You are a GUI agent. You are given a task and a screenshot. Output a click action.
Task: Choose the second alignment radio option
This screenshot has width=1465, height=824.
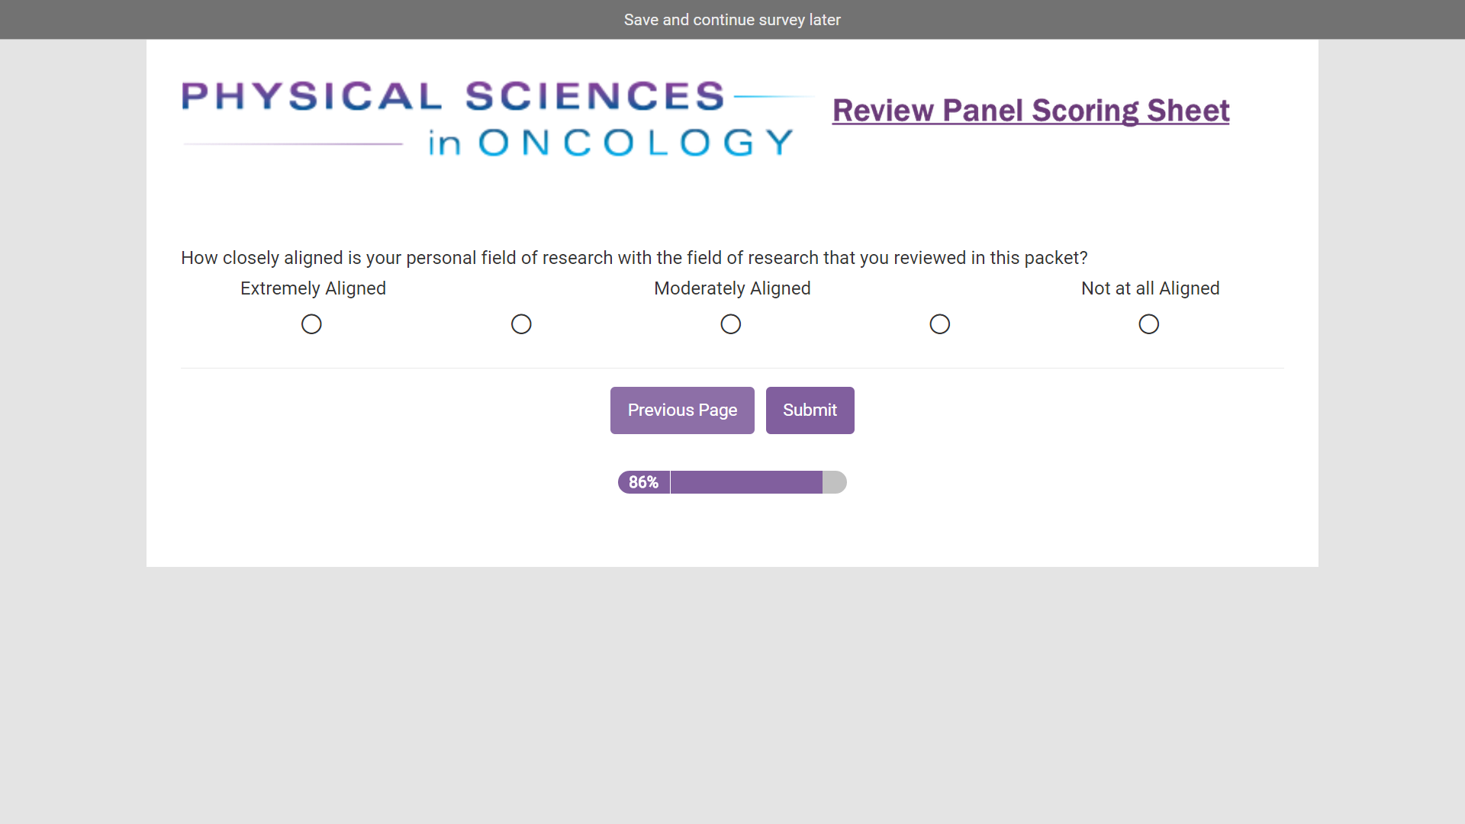(x=521, y=324)
